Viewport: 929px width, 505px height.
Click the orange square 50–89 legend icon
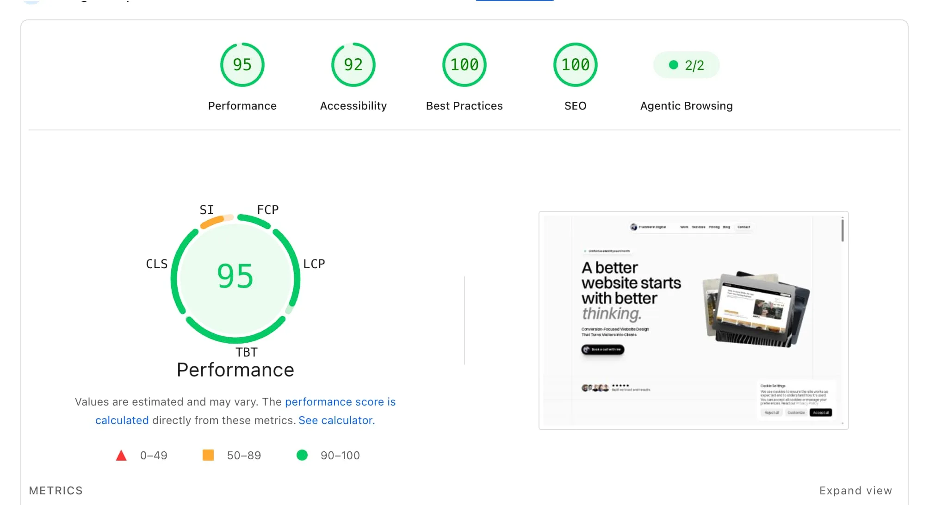coord(208,456)
